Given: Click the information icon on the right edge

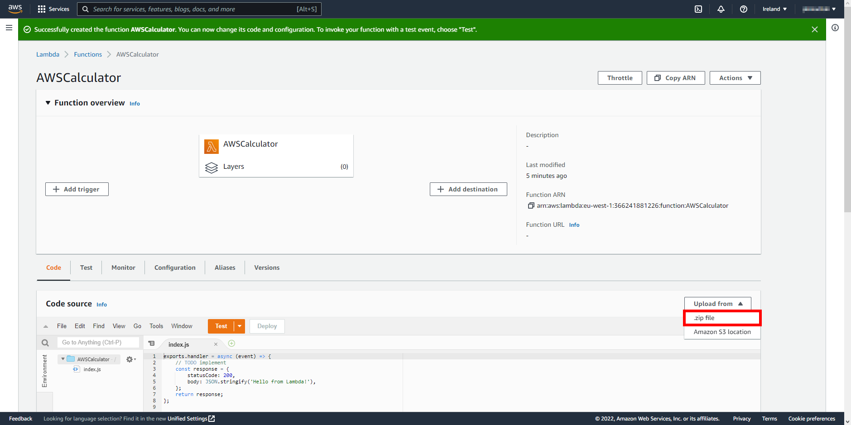Looking at the screenshot, I should (835, 28).
